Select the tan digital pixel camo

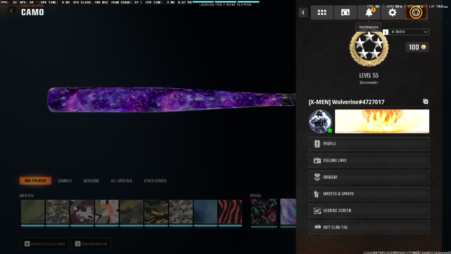click(181, 212)
